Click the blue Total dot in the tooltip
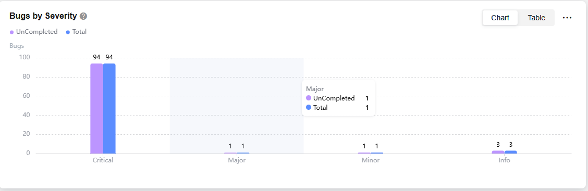The width and height of the screenshot is (588, 191). pyautogui.click(x=309, y=108)
